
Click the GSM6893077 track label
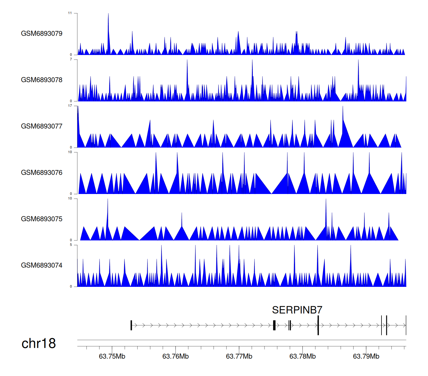[x=42, y=126]
